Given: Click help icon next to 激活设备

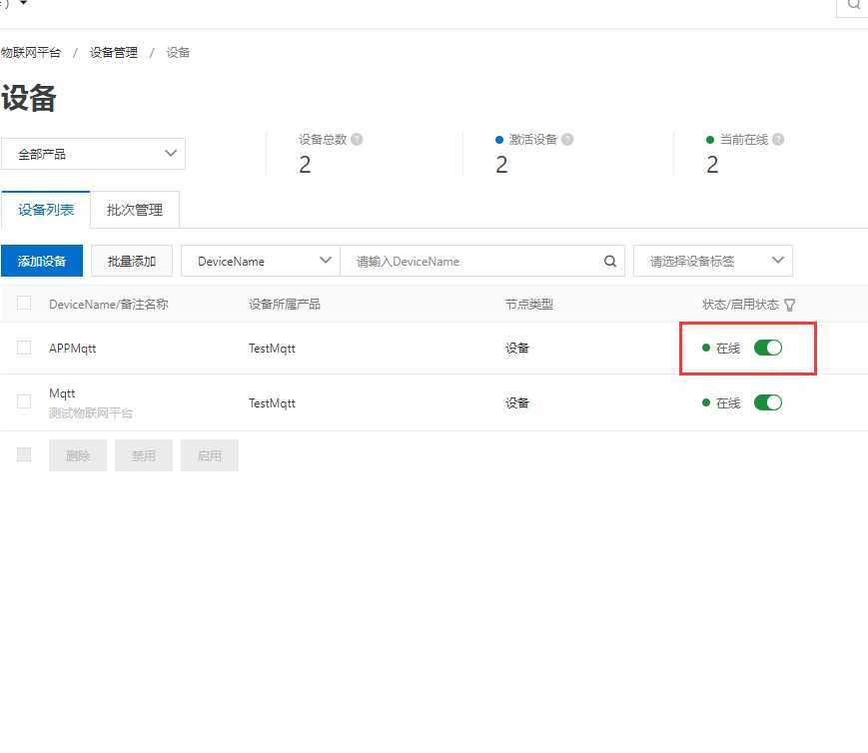Looking at the screenshot, I should [x=567, y=140].
